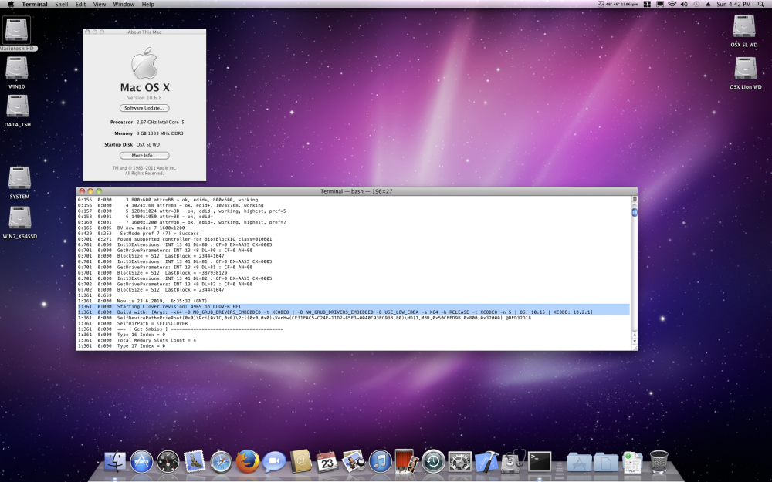Open Time Machine from the Dock
Image resolution: width=772 pixels, height=482 pixels.
point(433,462)
